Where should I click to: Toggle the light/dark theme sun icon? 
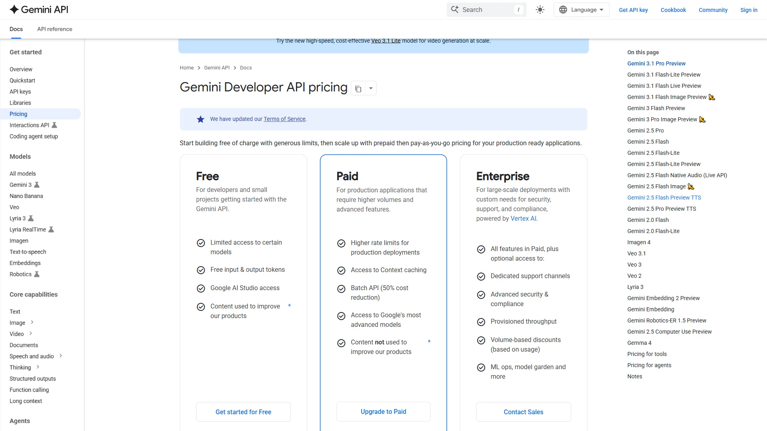coord(540,10)
